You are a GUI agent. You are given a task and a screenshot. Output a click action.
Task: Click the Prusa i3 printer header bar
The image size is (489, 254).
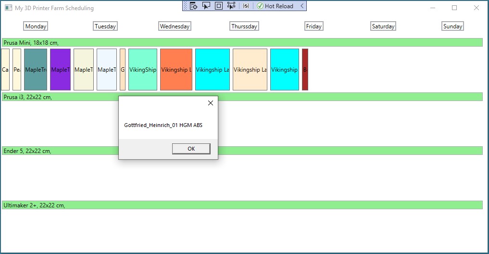click(x=242, y=97)
